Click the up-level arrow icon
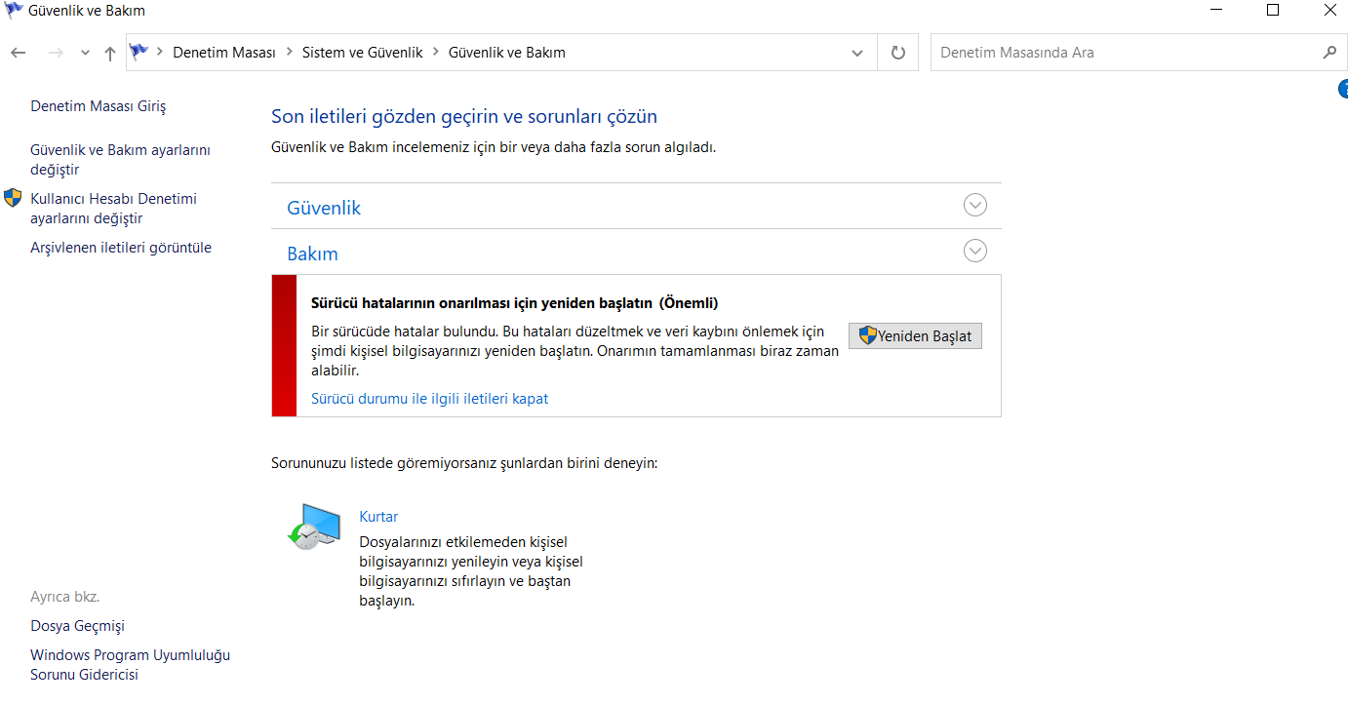The image size is (1348, 704). [x=109, y=53]
